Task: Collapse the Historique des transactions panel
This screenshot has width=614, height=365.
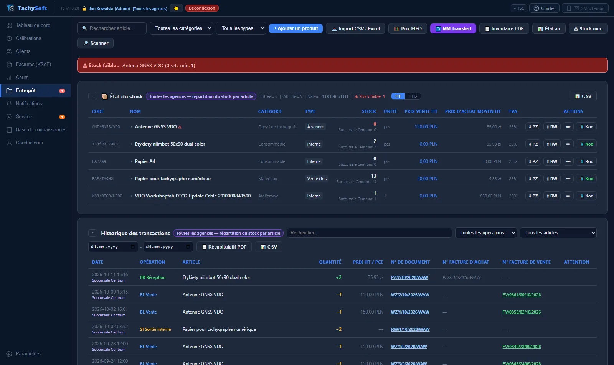Action: (92, 233)
